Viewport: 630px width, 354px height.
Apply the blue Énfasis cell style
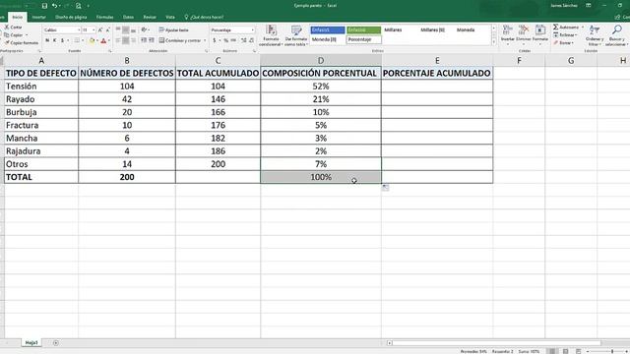(x=328, y=30)
